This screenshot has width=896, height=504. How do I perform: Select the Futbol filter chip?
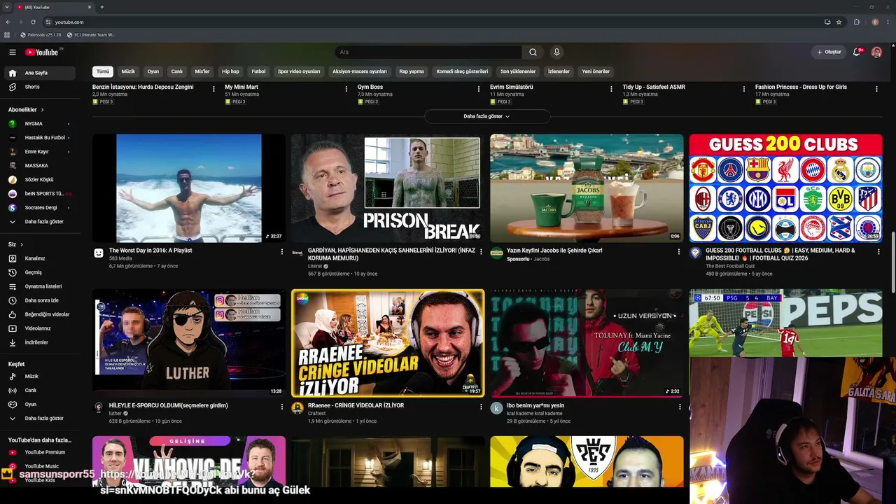(259, 71)
